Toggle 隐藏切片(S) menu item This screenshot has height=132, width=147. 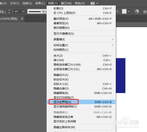pos(81,75)
